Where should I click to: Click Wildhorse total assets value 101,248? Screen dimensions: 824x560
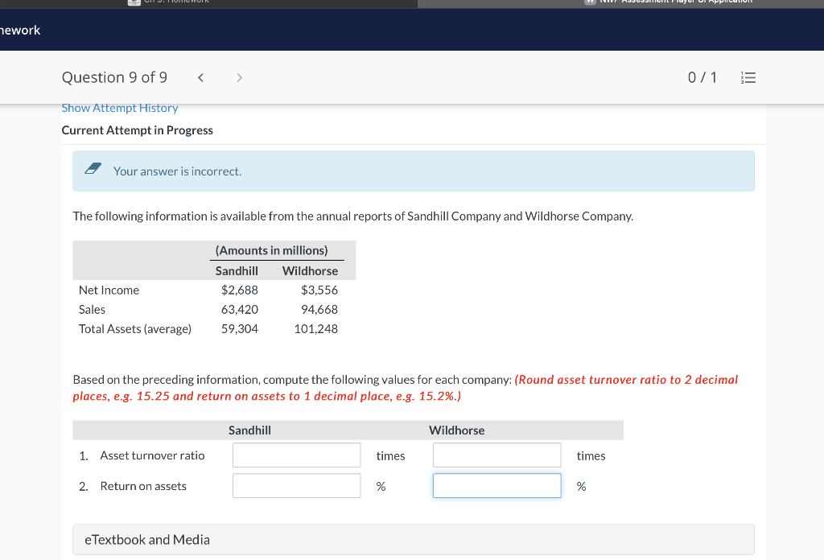(315, 329)
